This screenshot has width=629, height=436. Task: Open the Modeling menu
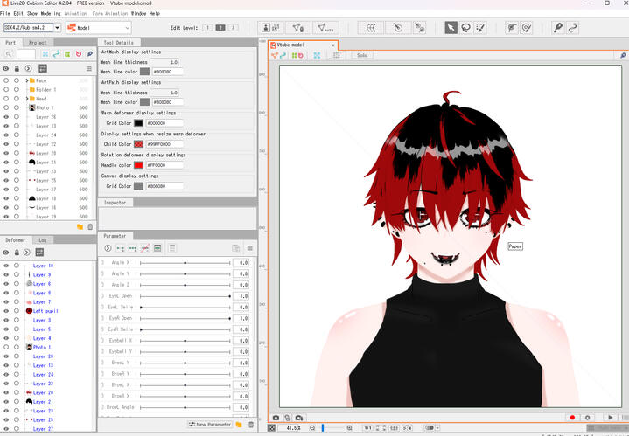coord(51,14)
